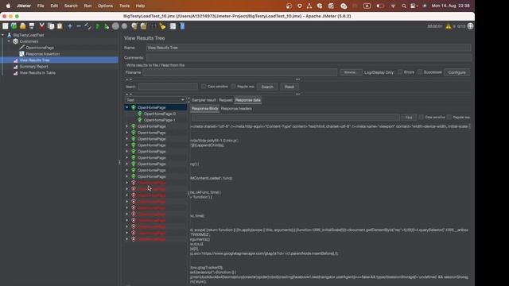509x286 pixels.
Task: Open the Tools menu
Action: pyautogui.click(x=124, y=6)
